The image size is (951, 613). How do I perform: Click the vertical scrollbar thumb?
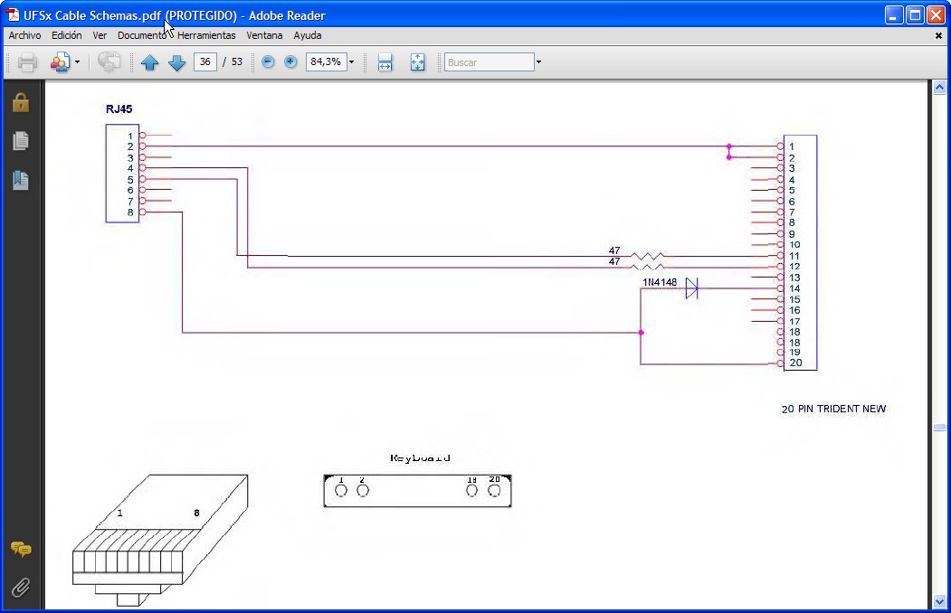tap(939, 427)
